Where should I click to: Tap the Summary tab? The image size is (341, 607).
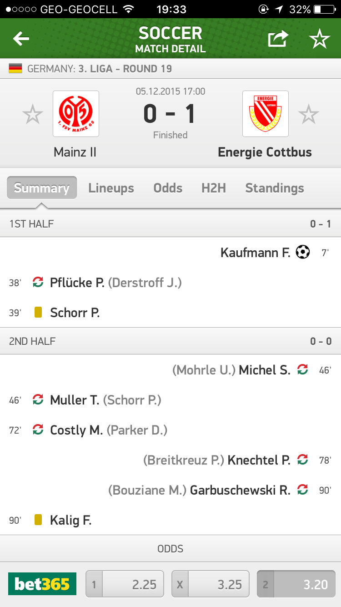pos(42,188)
